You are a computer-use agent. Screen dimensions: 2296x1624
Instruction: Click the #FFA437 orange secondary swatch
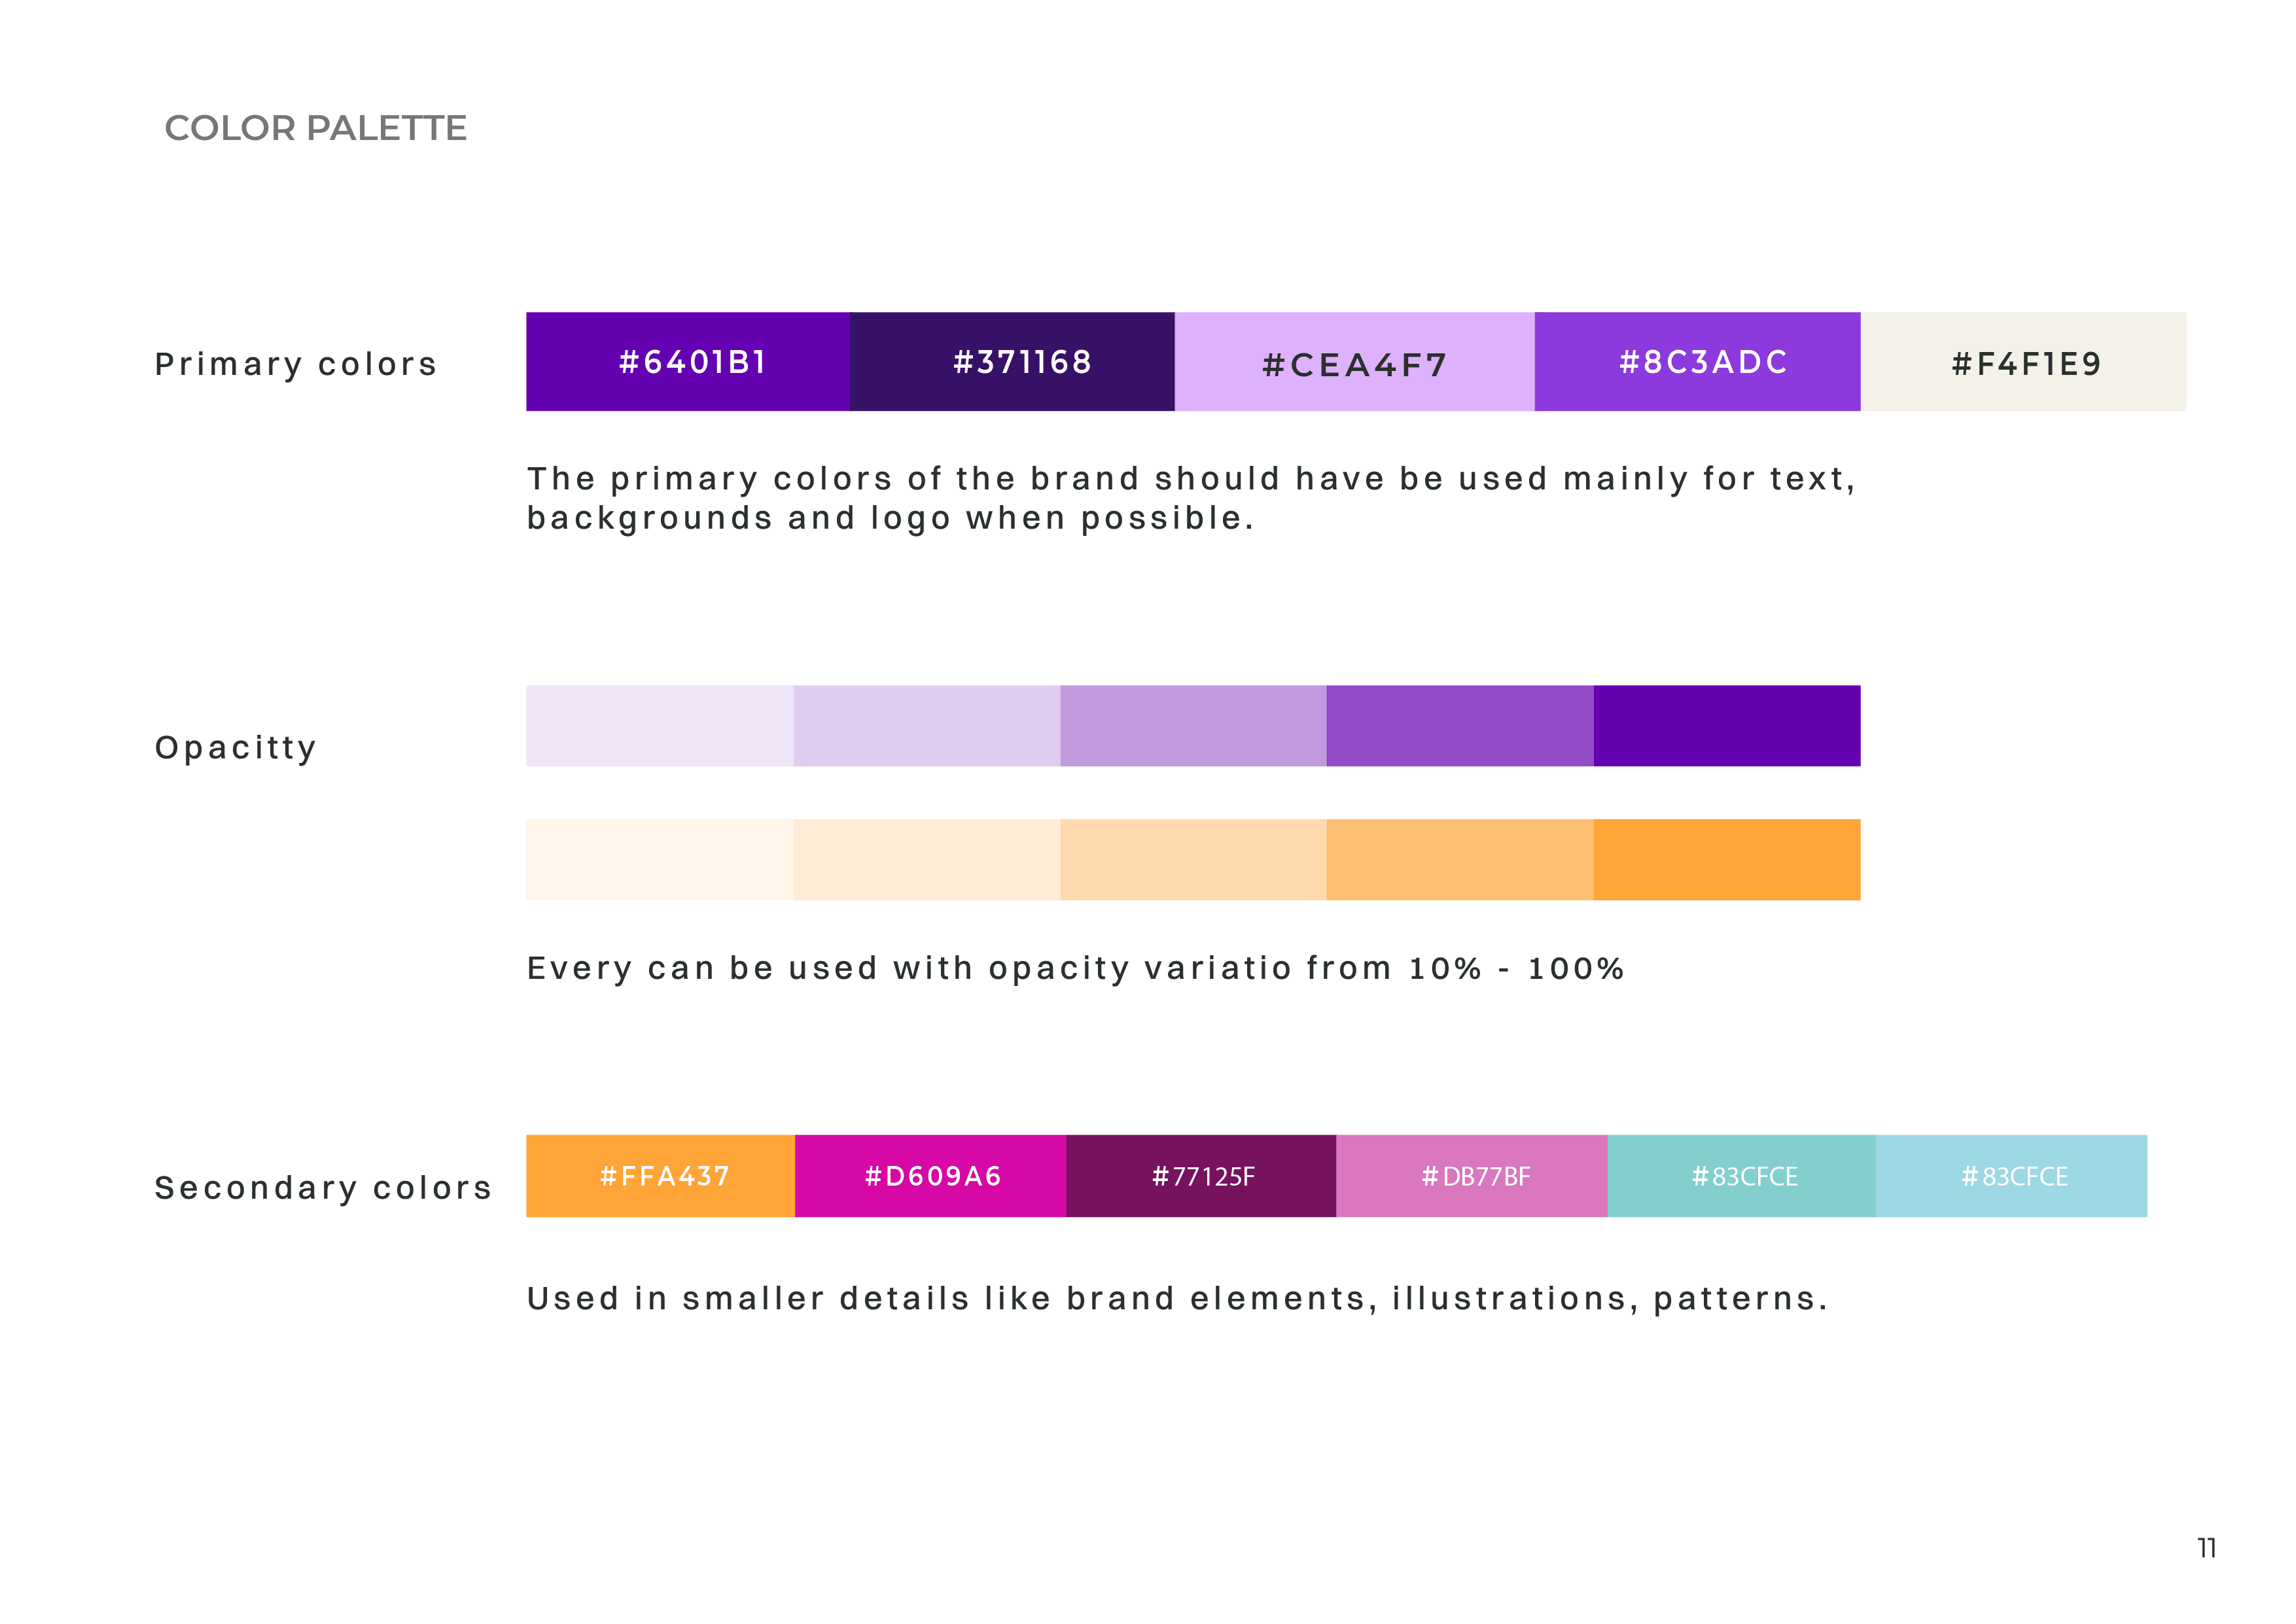tap(660, 1176)
